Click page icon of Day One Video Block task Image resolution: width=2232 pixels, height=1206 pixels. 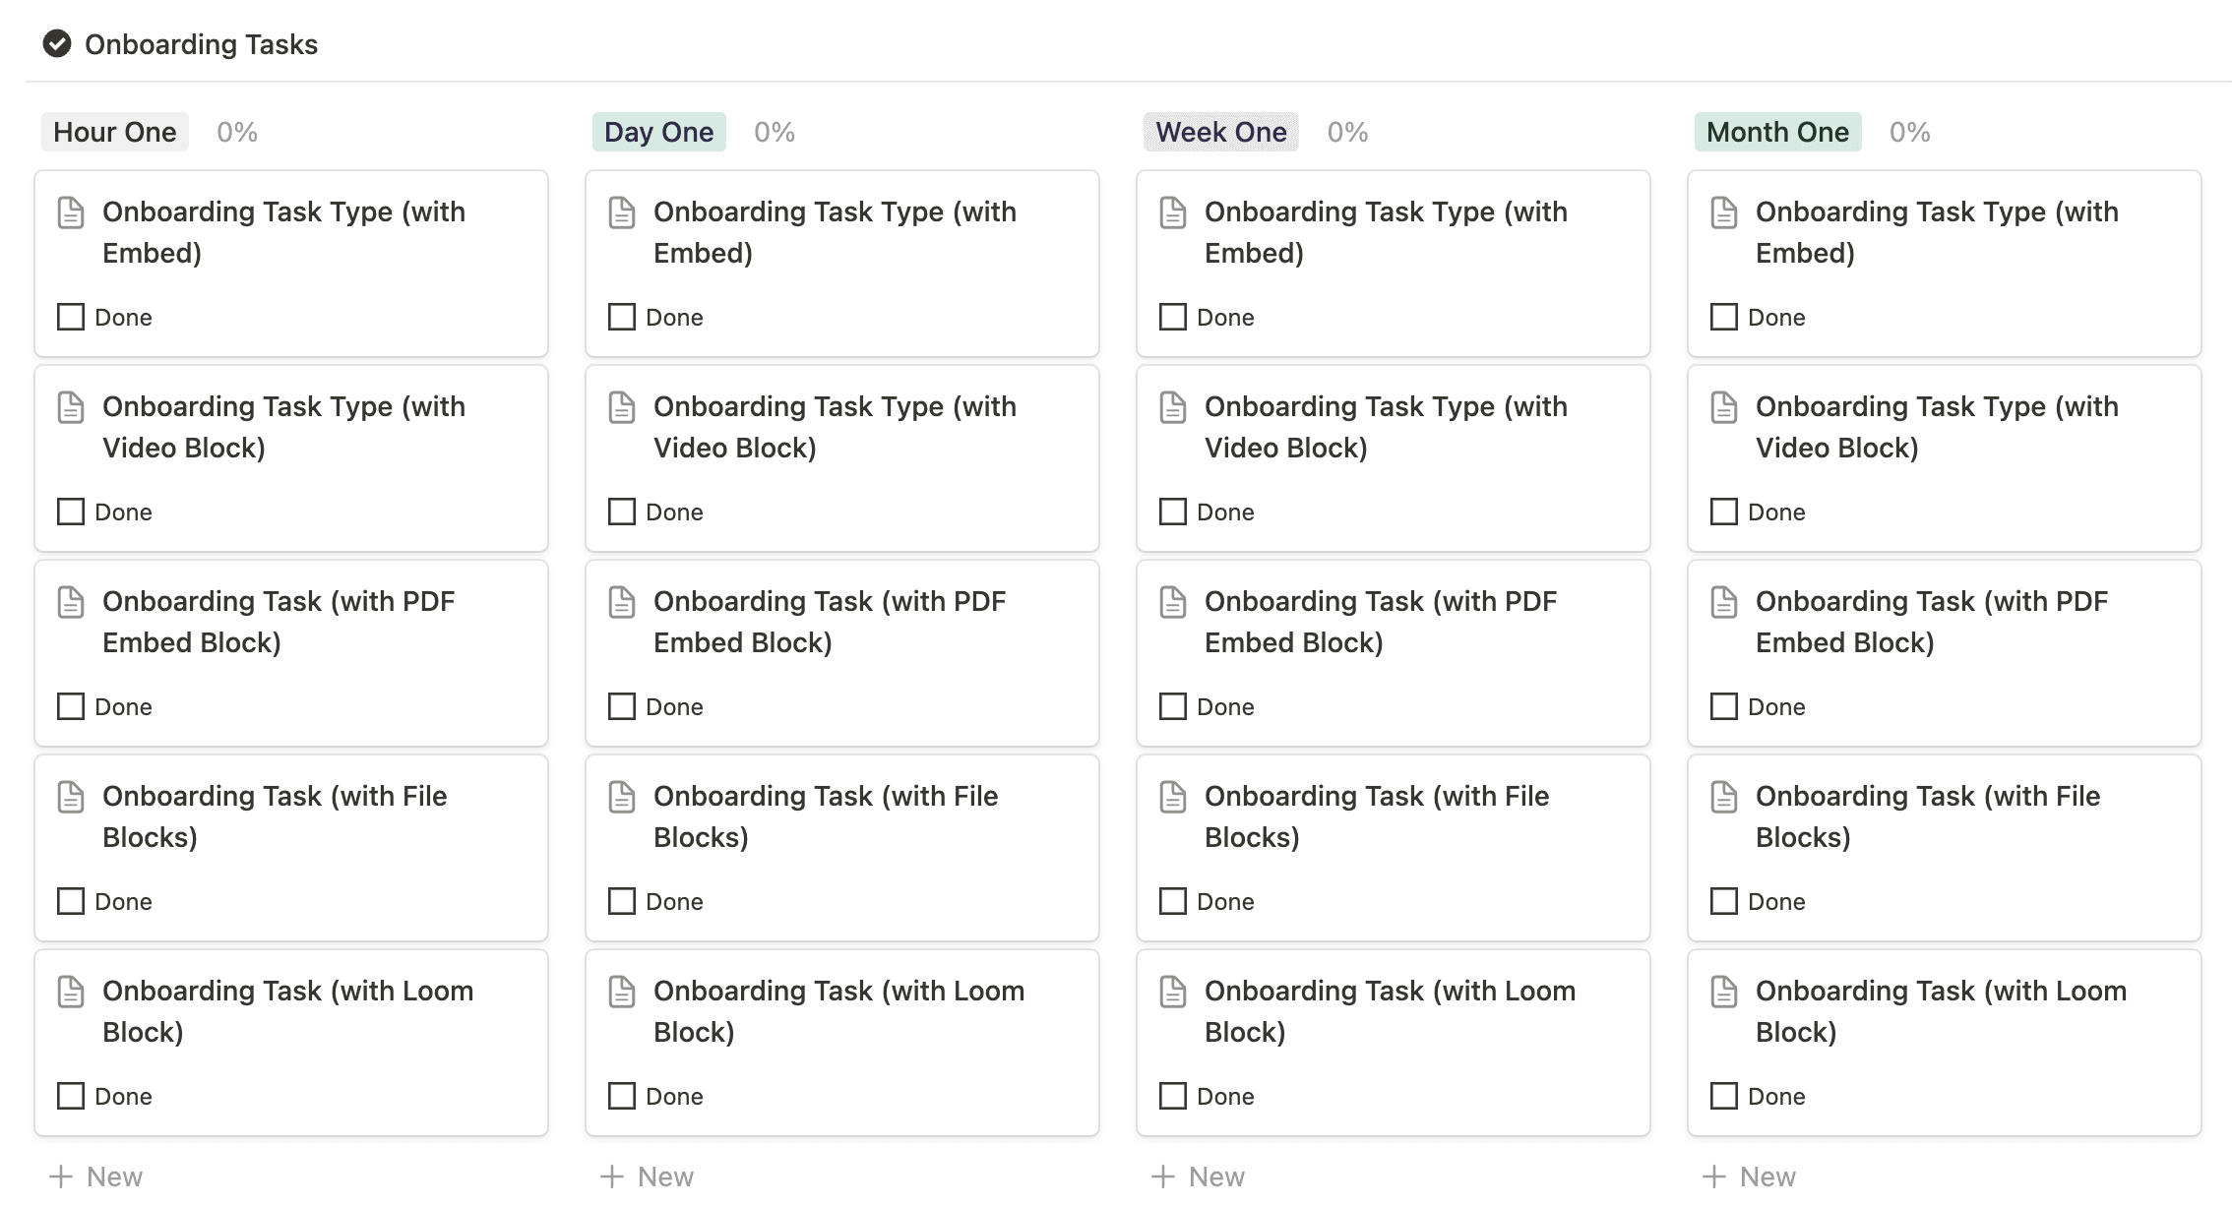(x=622, y=407)
